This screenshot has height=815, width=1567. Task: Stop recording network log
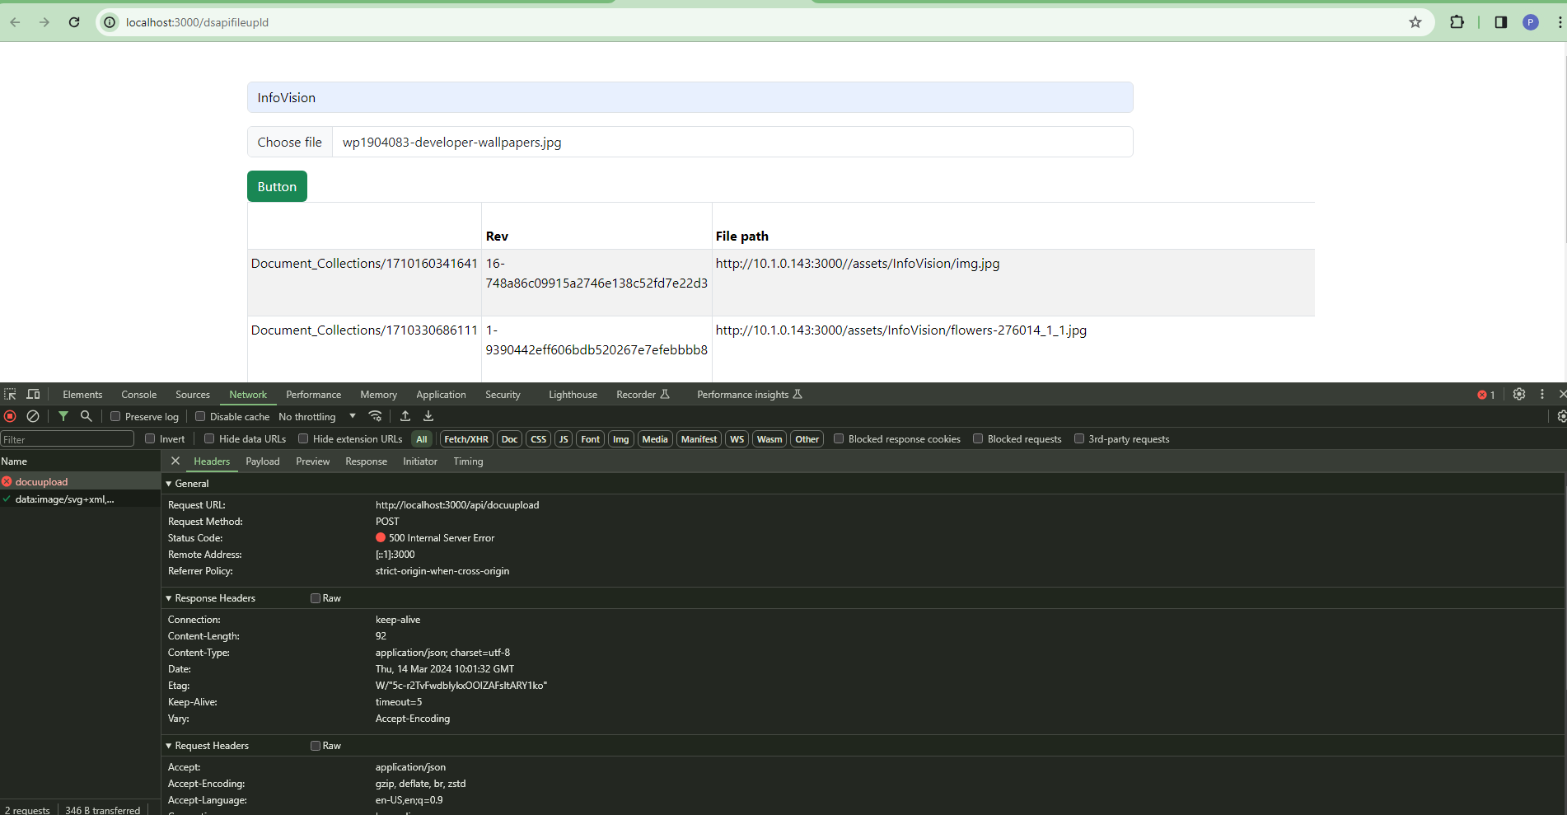click(x=10, y=416)
